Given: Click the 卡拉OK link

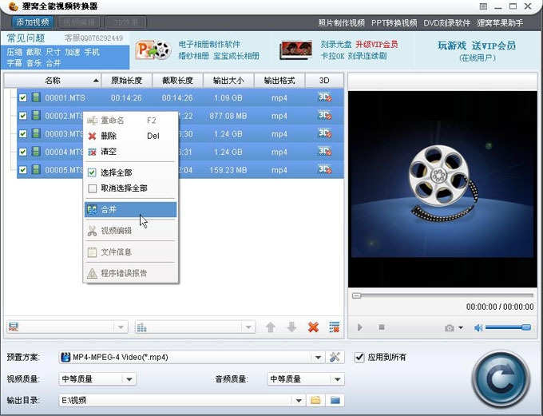Looking at the screenshot, I should [x=332, y=56].
